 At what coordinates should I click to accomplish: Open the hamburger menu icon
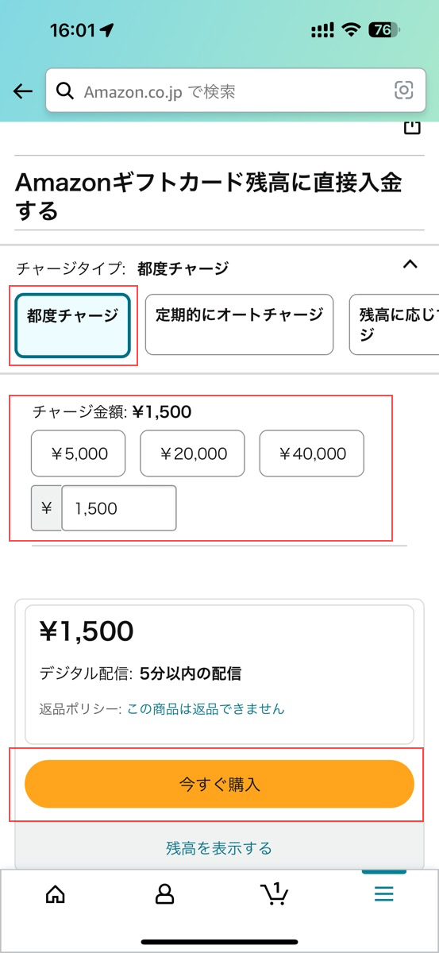pos(384,894)
